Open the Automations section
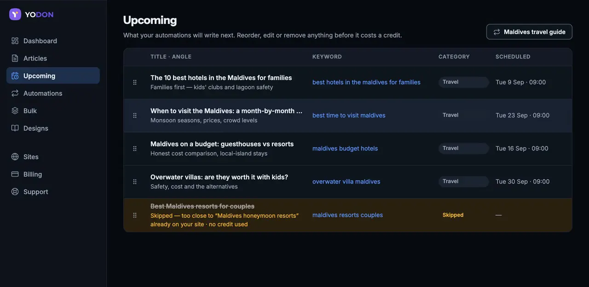 pos(53,93)
